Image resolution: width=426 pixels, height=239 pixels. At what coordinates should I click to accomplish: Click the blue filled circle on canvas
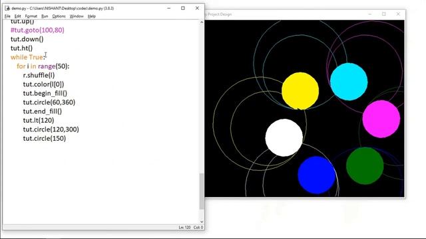(317, 175)
